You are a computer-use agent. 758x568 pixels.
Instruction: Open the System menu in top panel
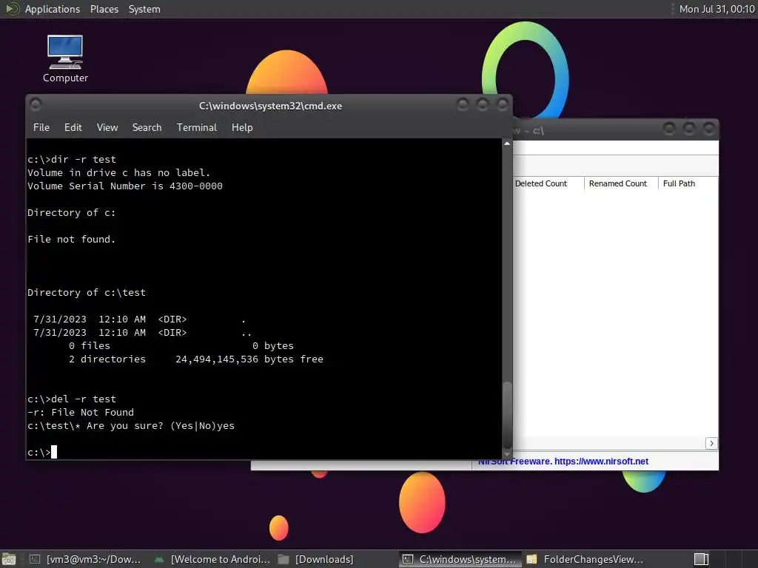(144, 9)
